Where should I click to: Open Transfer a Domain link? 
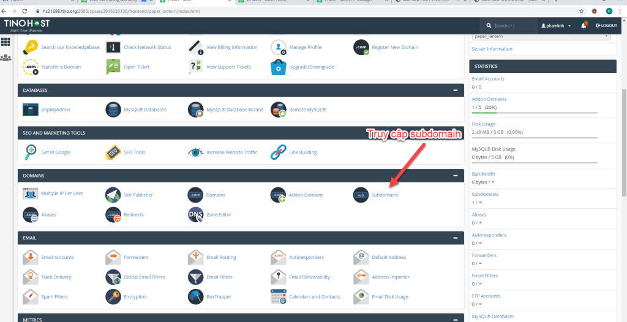[61, 67]
